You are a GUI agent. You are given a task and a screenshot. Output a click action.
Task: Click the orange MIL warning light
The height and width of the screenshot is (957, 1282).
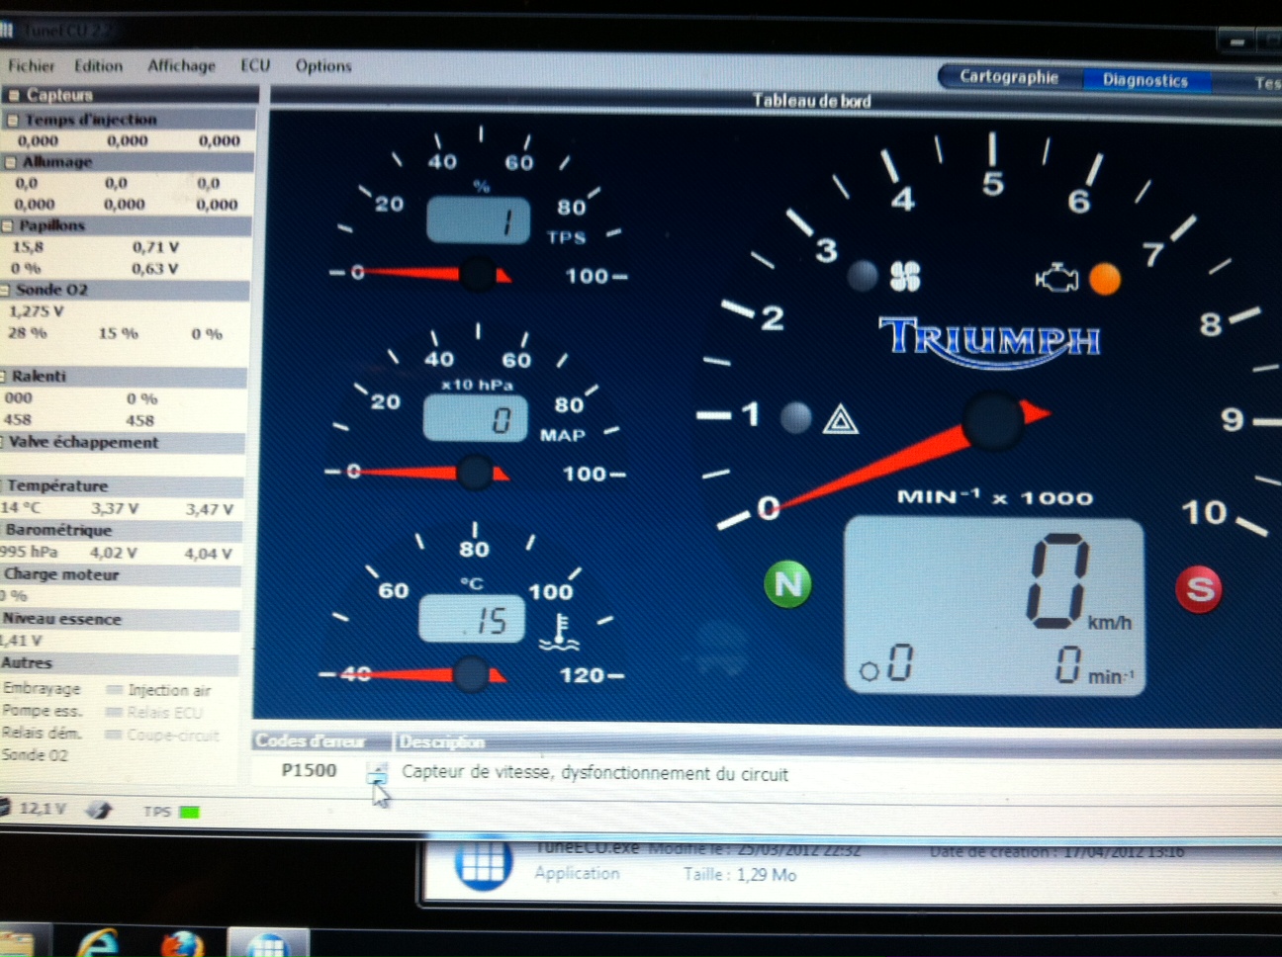click(1105, 280)
